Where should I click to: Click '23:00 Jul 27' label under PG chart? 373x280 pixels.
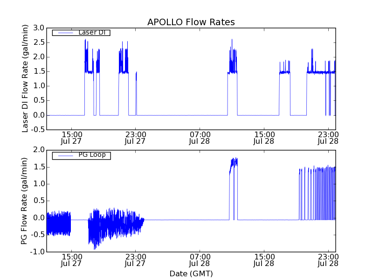point(135,260)
